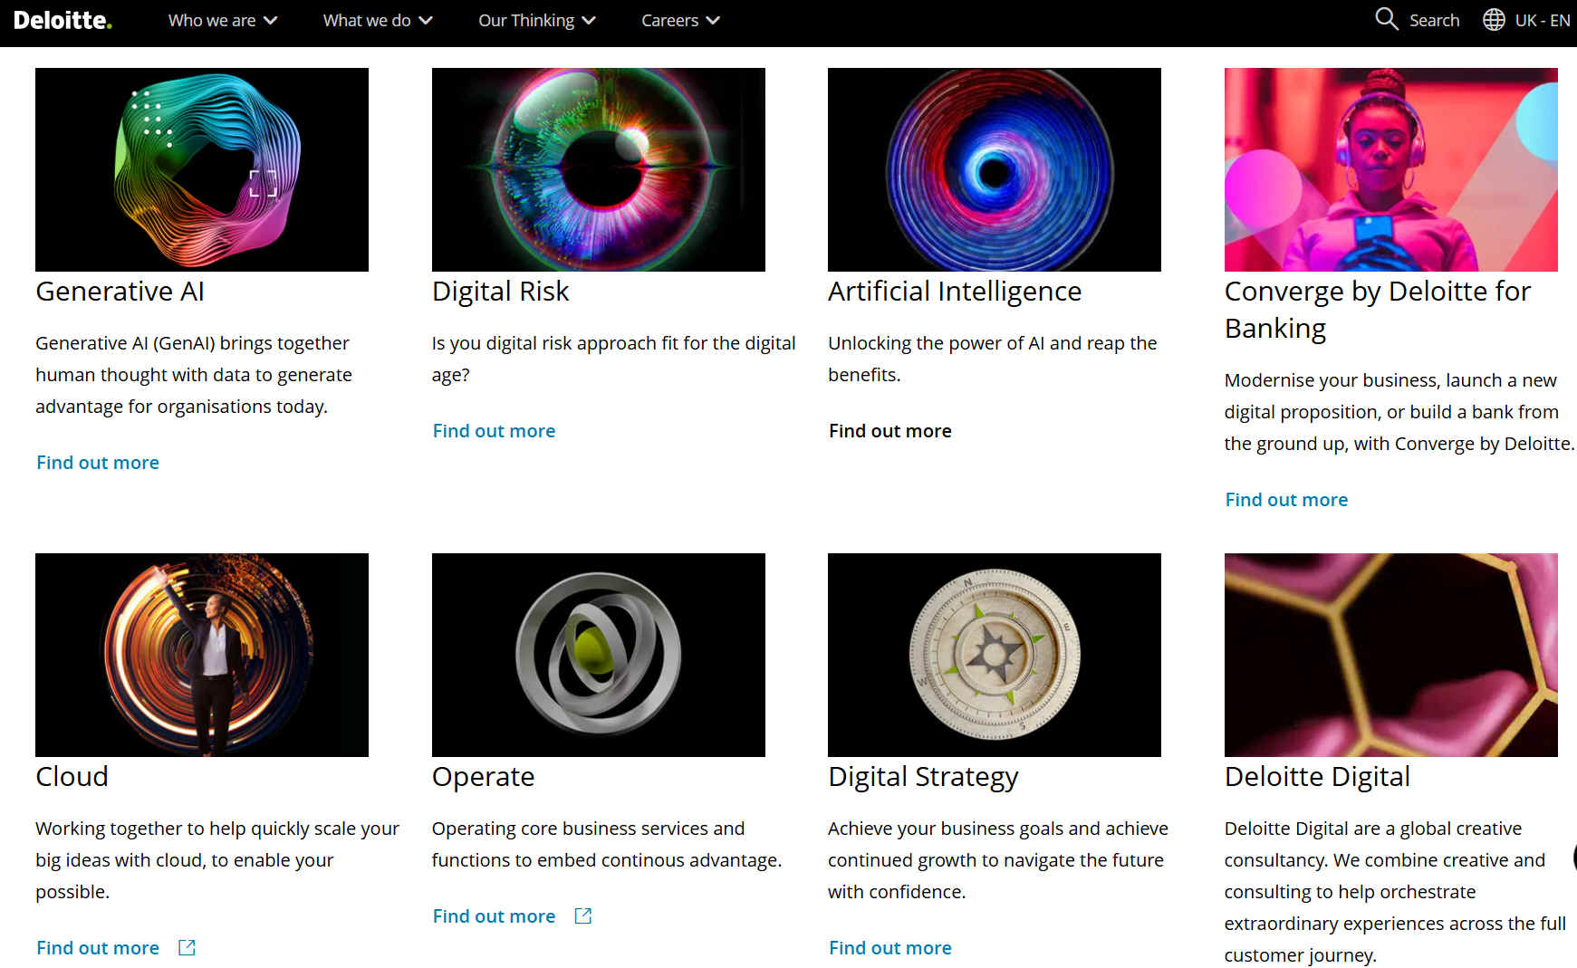The height and width of the screenshot is (968, 1577).
Task: Click the Search label in header
Action: point(1434,20)
